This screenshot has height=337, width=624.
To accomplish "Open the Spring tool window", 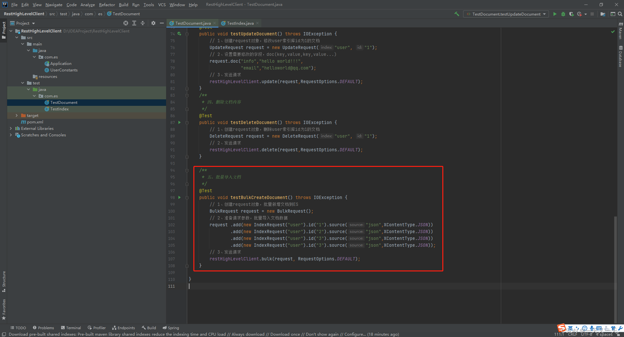I will tap(171, 328).
